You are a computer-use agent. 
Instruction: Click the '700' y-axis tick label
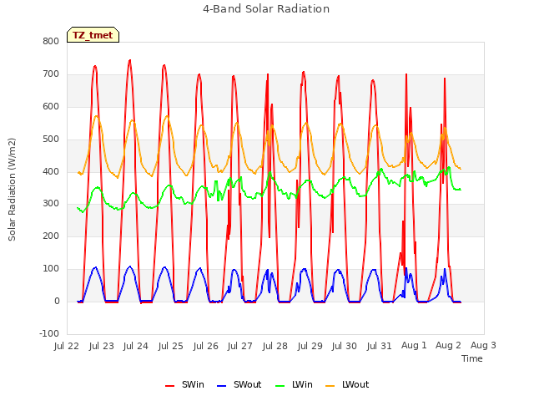(x=51, y=74)
